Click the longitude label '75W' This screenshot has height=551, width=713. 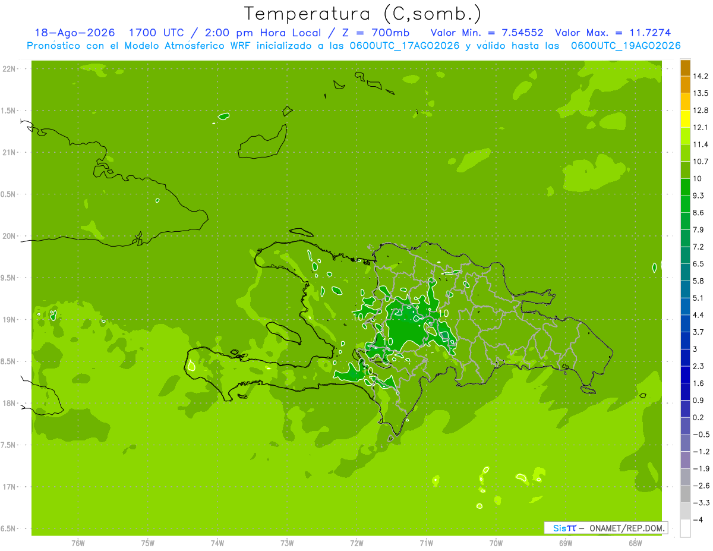click(148, 543)
